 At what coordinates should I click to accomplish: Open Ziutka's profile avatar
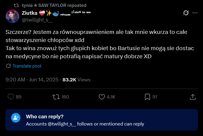pyautogui.click(x=13, y=17)
